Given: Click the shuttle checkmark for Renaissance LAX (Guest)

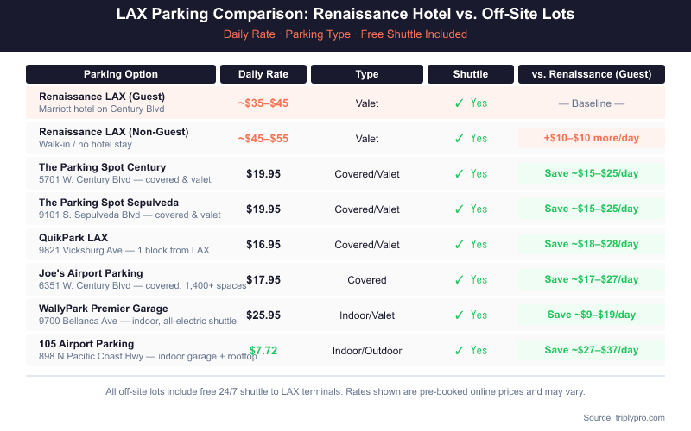Looking at the screenshot, I should coord(460,103).
